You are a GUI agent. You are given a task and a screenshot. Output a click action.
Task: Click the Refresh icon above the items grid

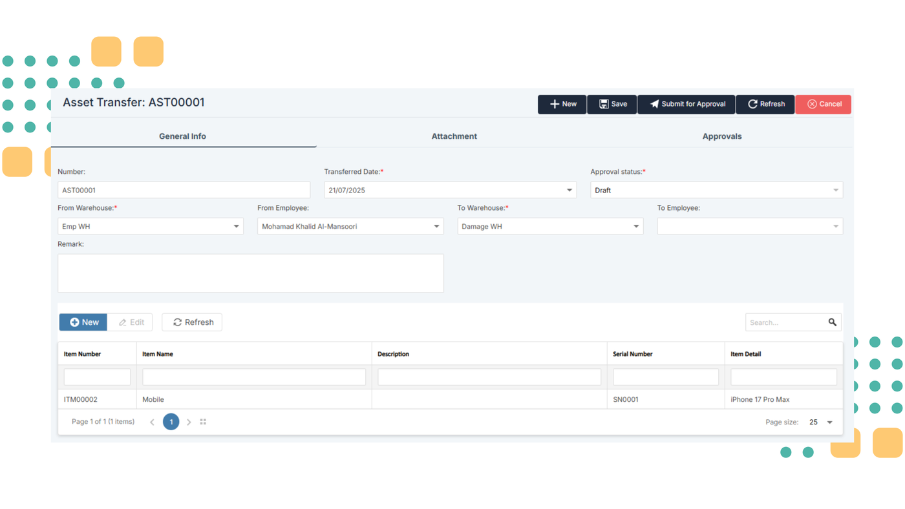click(176, 322)
